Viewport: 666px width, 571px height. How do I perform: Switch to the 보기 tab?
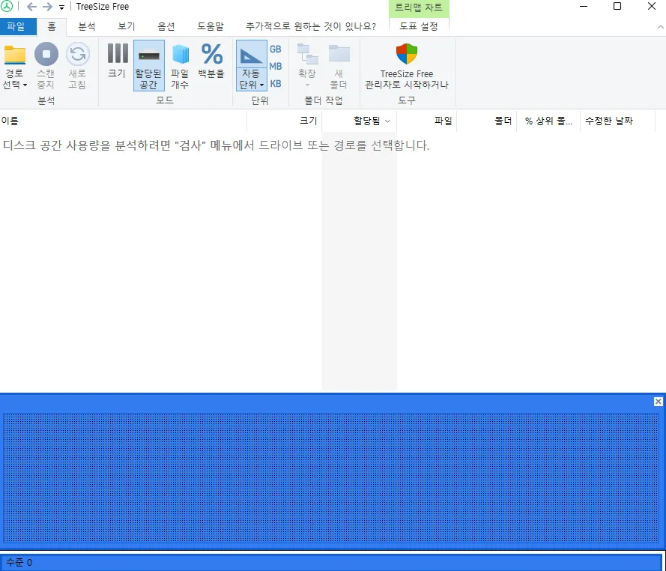pos(126,26)
